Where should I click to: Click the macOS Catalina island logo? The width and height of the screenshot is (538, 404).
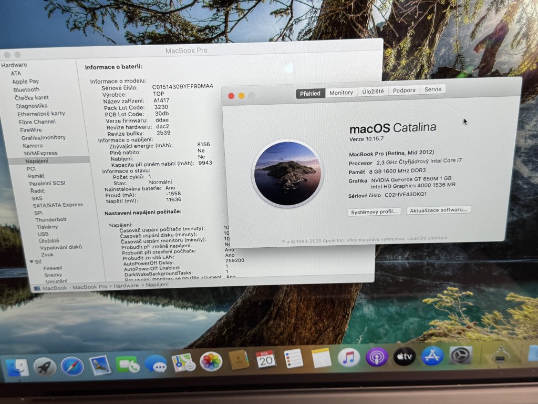pyautogui.click(x=287, y=174)
